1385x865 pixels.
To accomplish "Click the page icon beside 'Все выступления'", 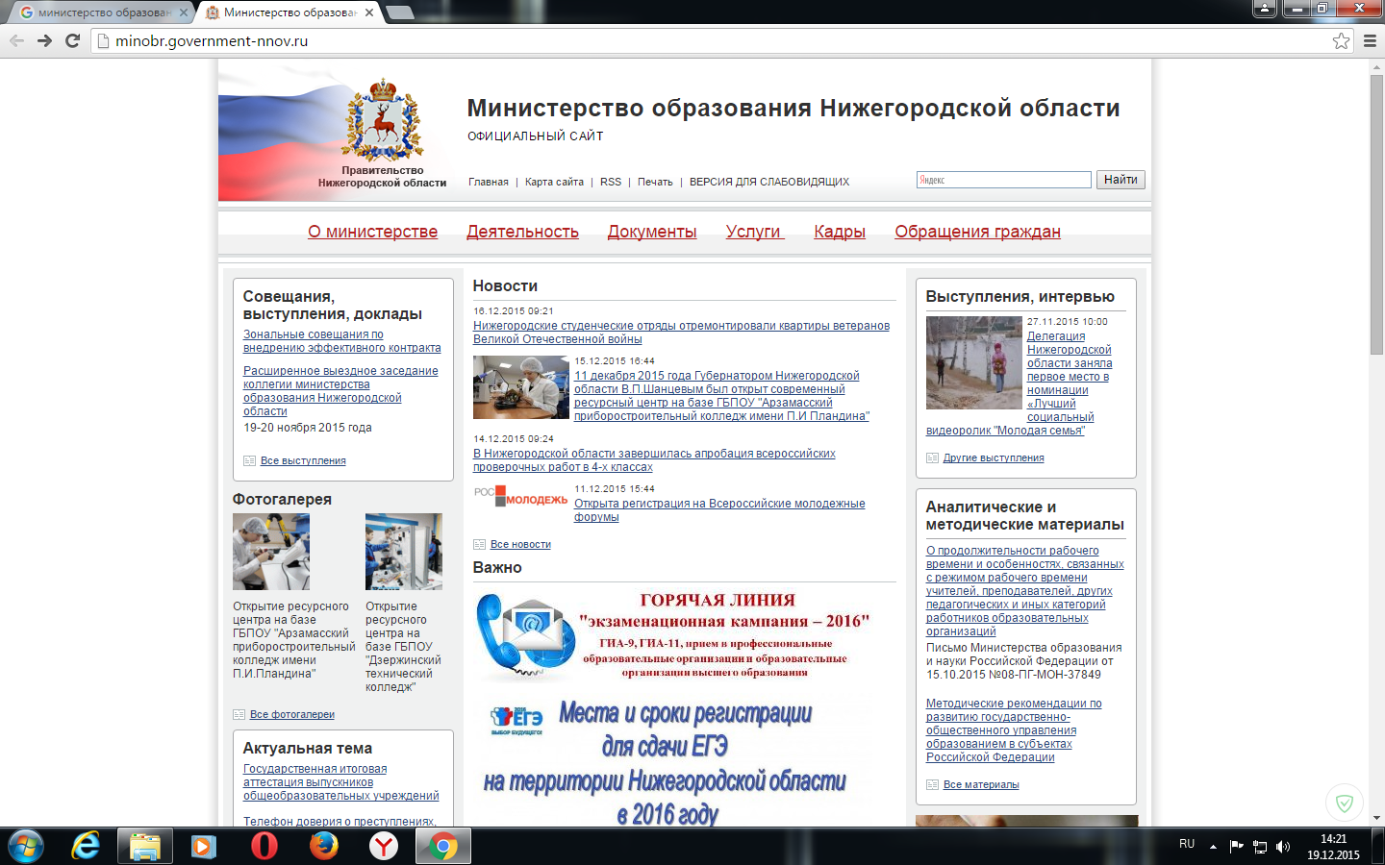I will point(249,460).
